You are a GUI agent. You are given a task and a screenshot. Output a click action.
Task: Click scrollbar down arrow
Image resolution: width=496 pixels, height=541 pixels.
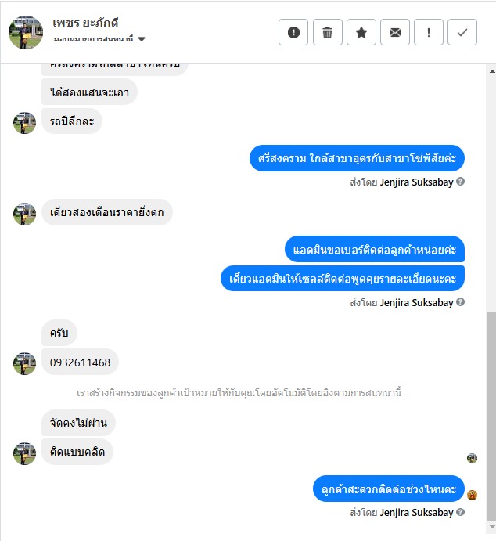tap(492, 527)
